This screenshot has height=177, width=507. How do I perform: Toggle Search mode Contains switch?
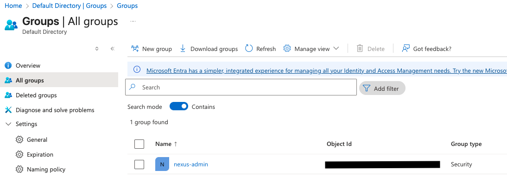point(179,106)
